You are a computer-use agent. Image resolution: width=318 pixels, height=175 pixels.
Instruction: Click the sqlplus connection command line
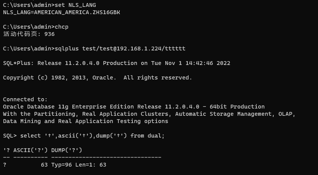pyautogui.click(x=94, y=49)
